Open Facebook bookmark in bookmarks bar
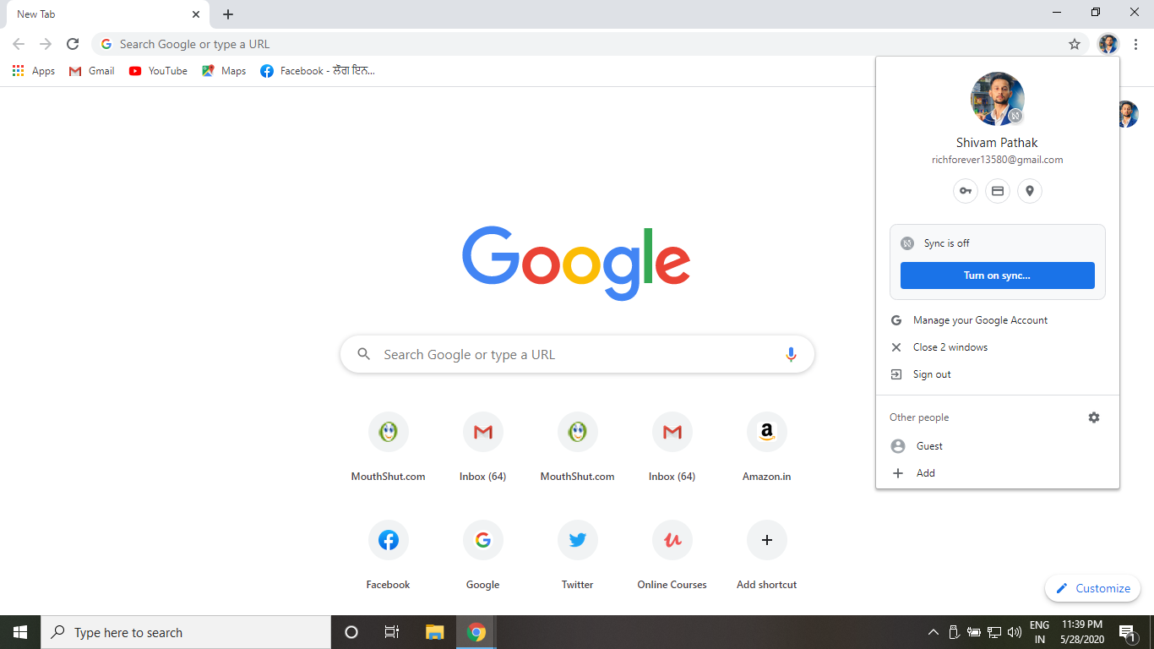 tap(318, 71)
